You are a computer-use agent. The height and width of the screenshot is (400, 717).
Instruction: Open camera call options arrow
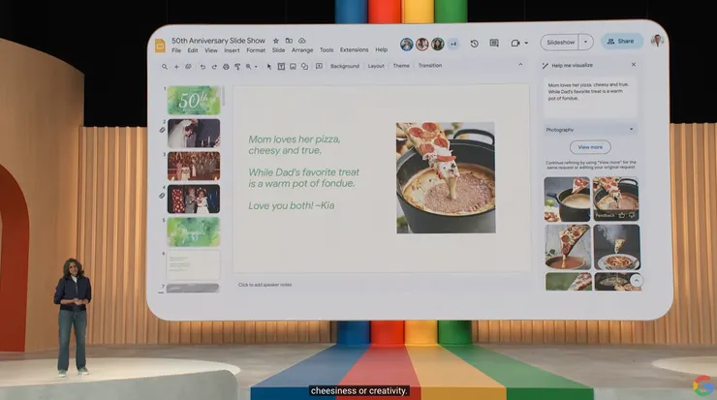tap(526, 43)
